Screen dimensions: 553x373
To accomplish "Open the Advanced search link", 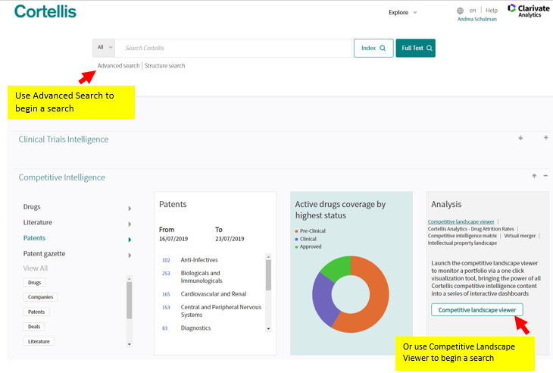I will click(x=118, y=66).
